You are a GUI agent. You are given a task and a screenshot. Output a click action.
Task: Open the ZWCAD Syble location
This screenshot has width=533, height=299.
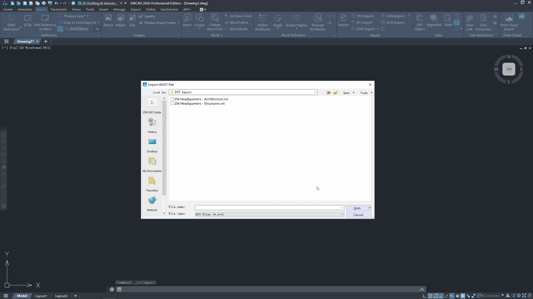[x=152, y=106]
